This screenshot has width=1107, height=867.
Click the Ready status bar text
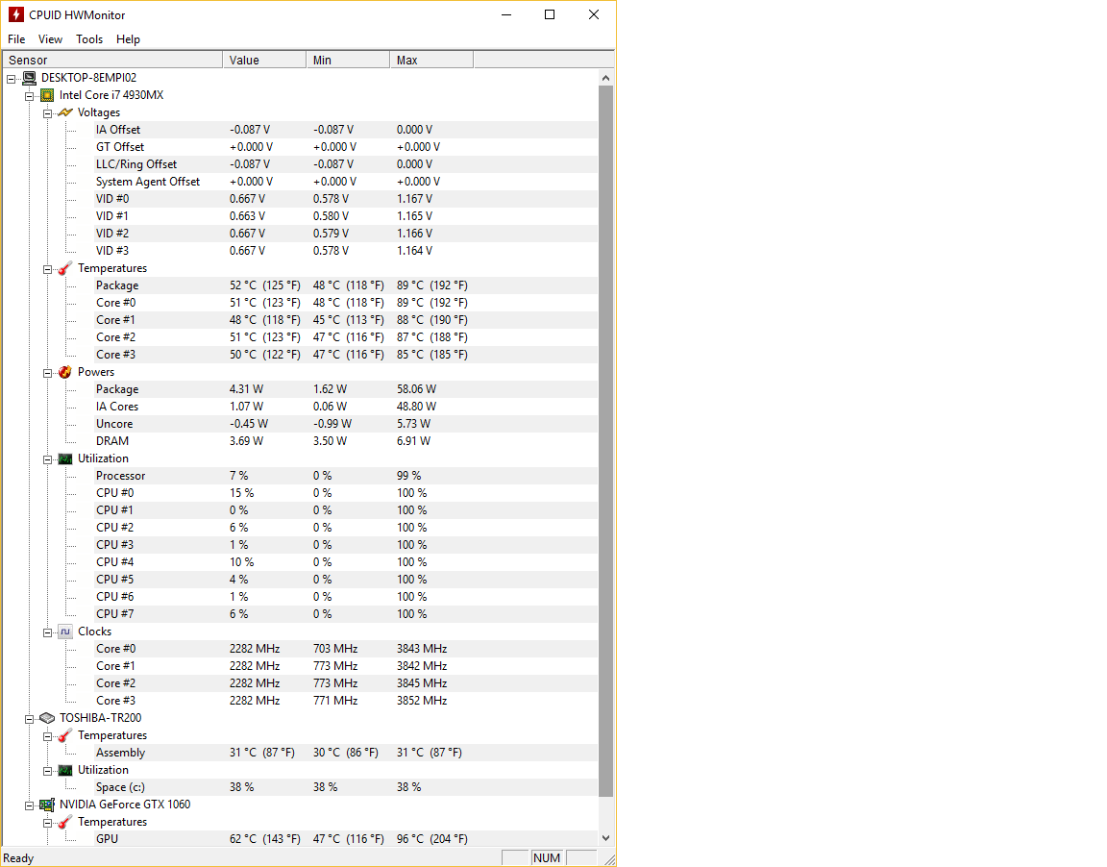(18, 858)
